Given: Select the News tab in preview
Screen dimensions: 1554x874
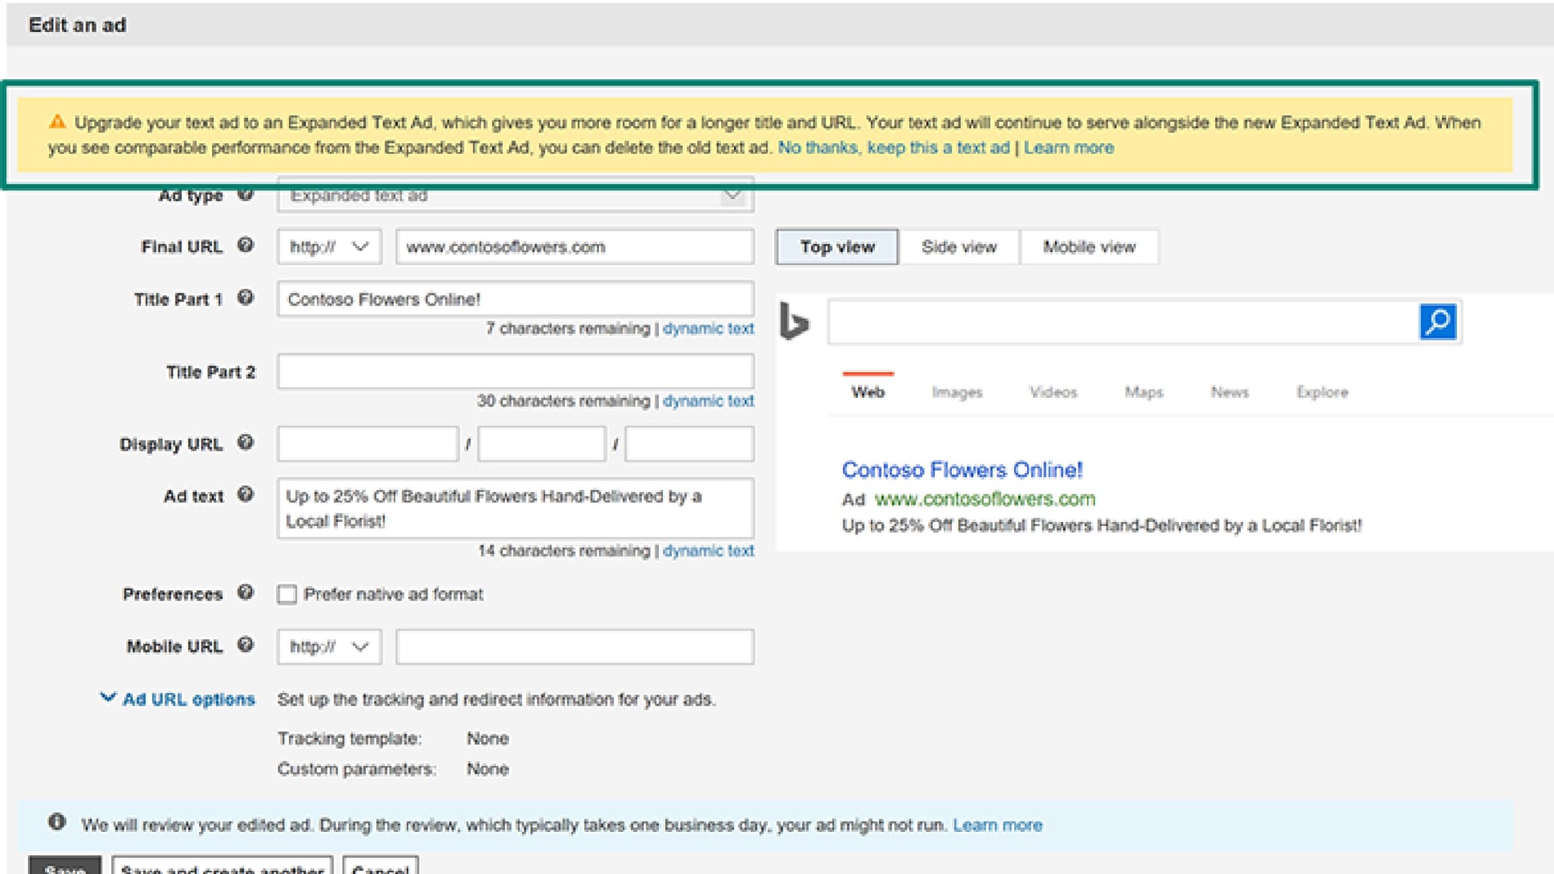Looking at the screenshot, I should tap(1229, 392).
